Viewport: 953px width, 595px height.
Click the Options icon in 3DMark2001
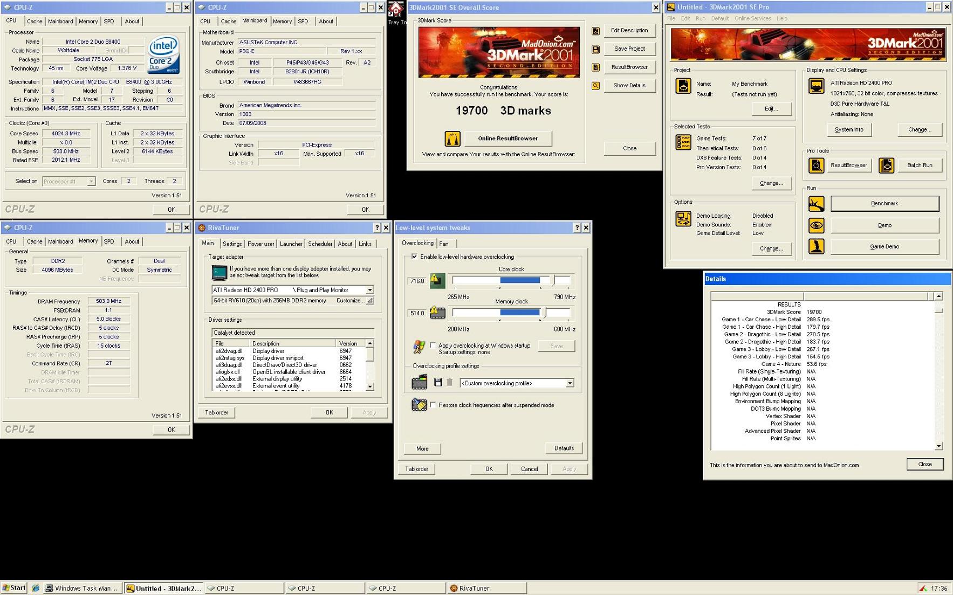pyautogui.click(x=683, y=219)
